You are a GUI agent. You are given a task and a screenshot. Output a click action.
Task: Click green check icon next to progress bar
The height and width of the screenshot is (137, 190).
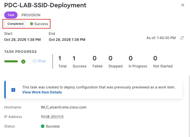tap(23, 61)
